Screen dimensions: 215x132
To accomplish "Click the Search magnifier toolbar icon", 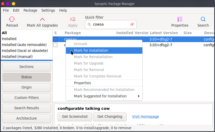I will [x=203, y=19].
